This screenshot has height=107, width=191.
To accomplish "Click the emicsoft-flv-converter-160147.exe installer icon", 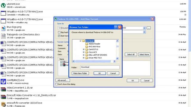I will coord(3,104).
